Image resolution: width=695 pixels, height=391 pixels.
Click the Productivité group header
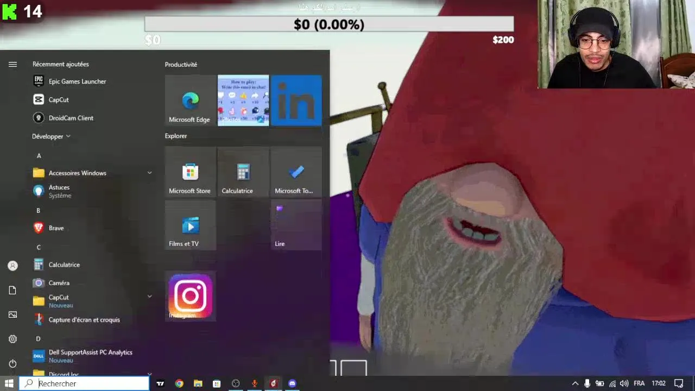pyautogui.click(x=181, y=65)
